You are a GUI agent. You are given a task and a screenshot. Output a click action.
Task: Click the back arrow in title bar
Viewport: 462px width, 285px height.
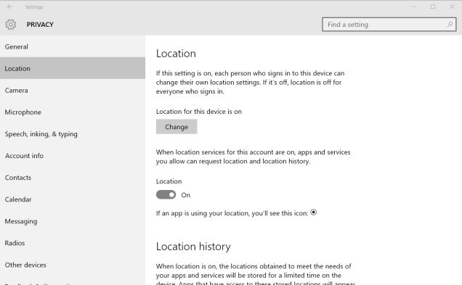coord(9,7)
